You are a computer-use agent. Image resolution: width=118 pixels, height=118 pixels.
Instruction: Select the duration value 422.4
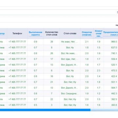point(114,76)
